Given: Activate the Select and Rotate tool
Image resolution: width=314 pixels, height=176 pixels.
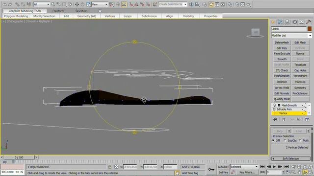Looking at the screenshot, I should [82, 4].
